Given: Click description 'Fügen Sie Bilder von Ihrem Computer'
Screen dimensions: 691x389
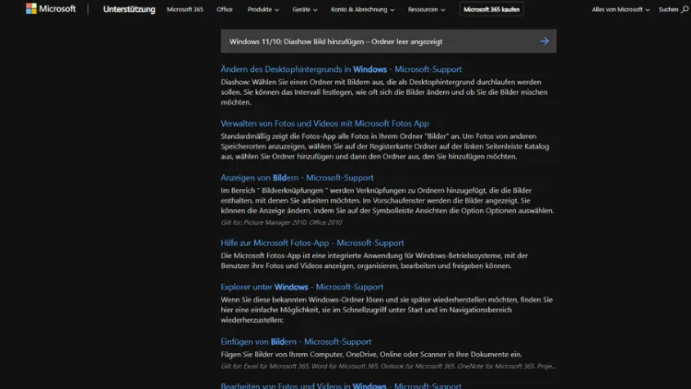Looking at the screenshot, I should point(371,354).
